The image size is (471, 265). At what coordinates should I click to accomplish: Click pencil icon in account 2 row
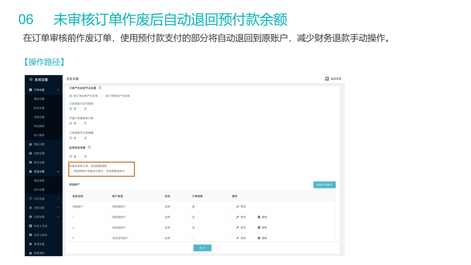(238, 228)
